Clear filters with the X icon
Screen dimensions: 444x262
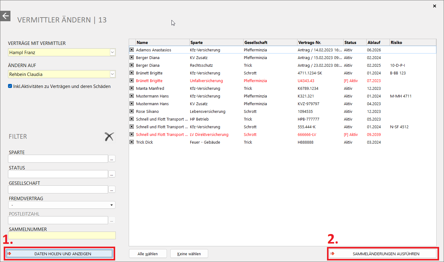coord(109,137)
